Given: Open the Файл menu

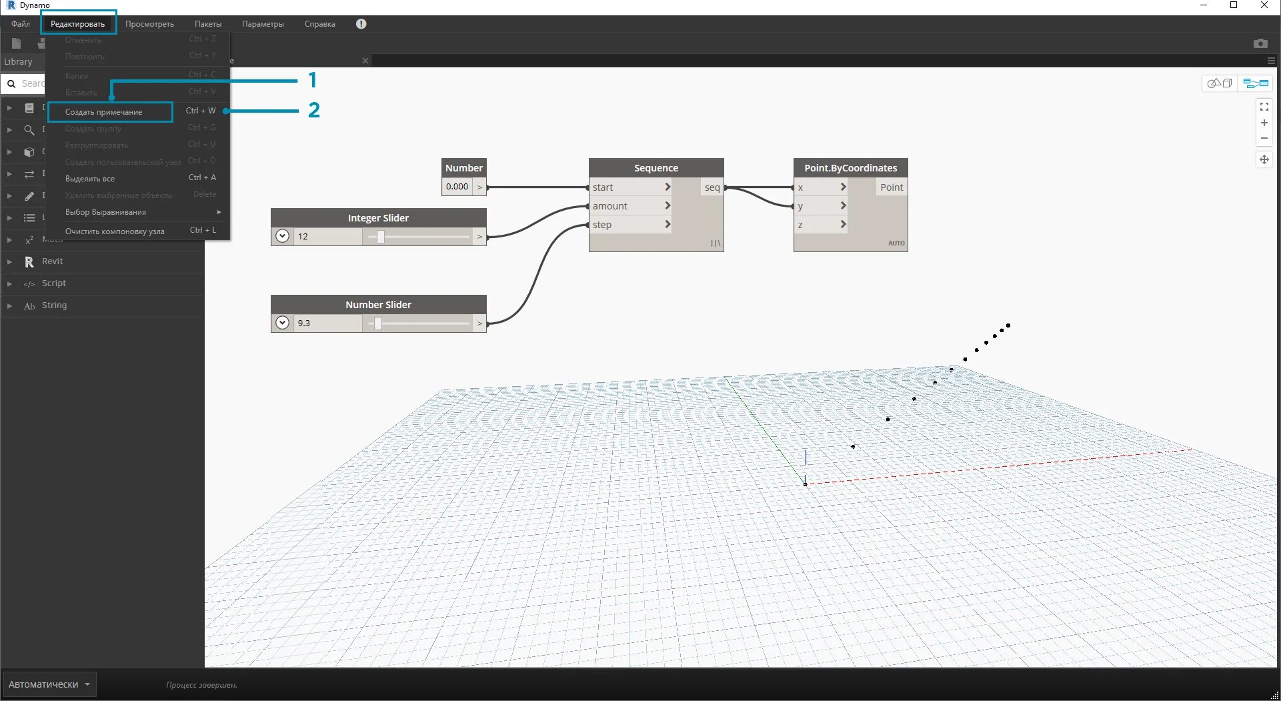Looking at the screenshot, I should pyautogui.click(x=21, y=24).
